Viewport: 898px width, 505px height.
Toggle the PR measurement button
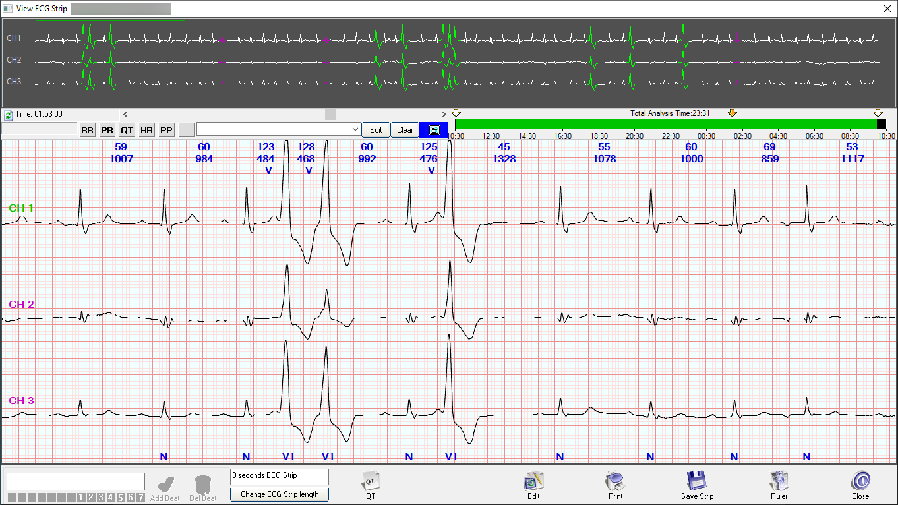107,131
